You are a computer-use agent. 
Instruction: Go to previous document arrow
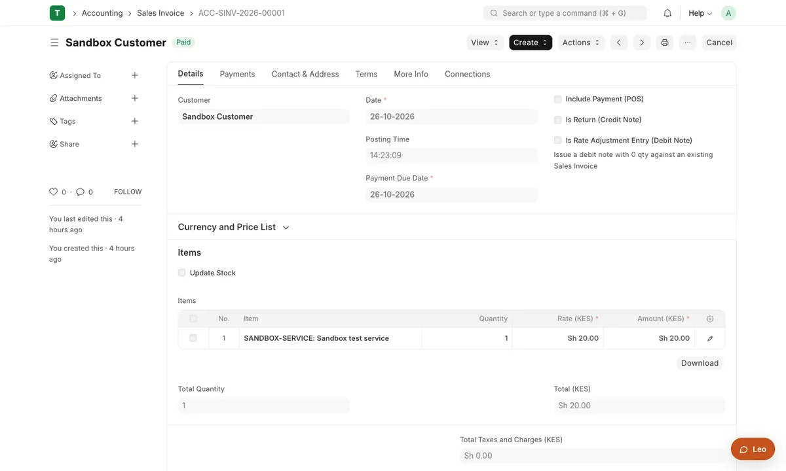click(619, 43)
